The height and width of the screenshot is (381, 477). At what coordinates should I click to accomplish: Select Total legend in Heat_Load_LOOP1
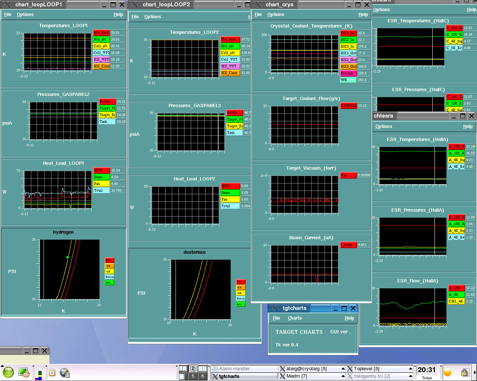click(101, 190)
